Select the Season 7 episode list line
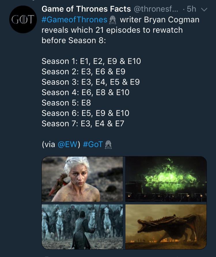 tap(83, 123)
